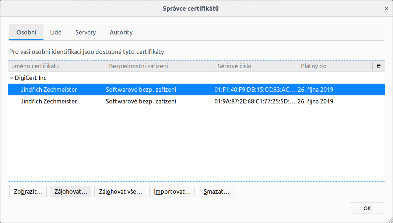Switch to the Lidé tab
Viewport: 393px width, 223px height.
56,32
